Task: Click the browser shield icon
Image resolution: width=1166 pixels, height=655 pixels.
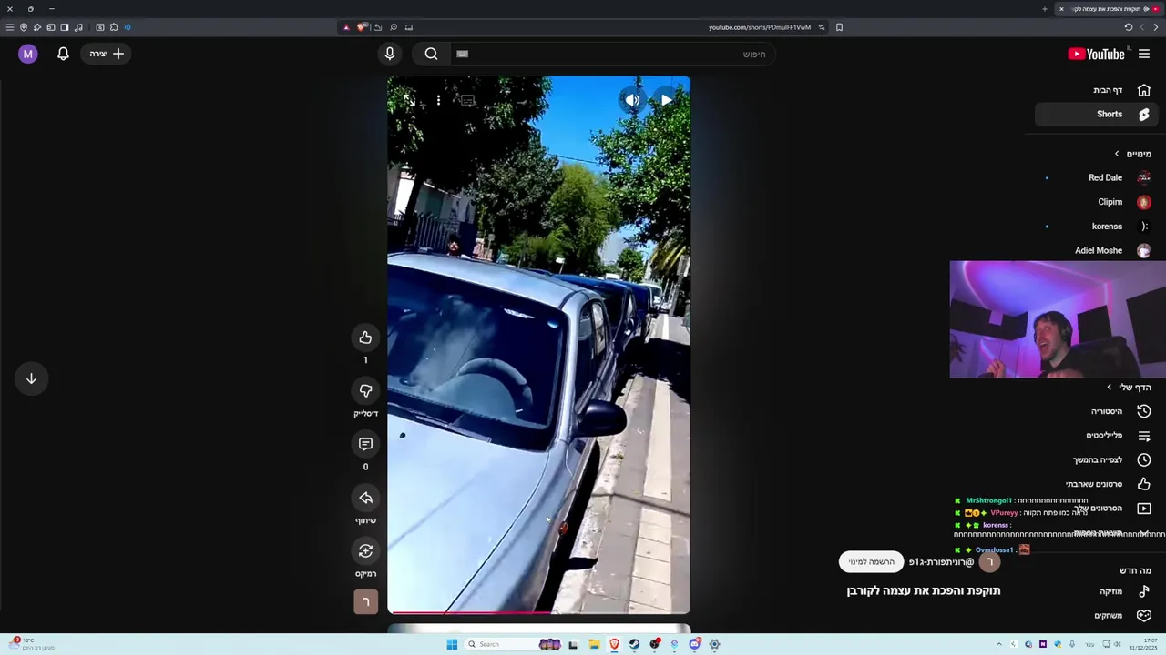Action: point(24,27)
